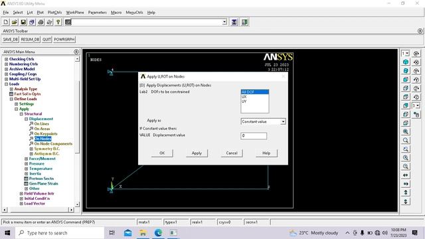Click the Zoom Out minus magnifier icon
This screenshot has width=425, height=239.
pyautogui.click(x=406, y=166)
